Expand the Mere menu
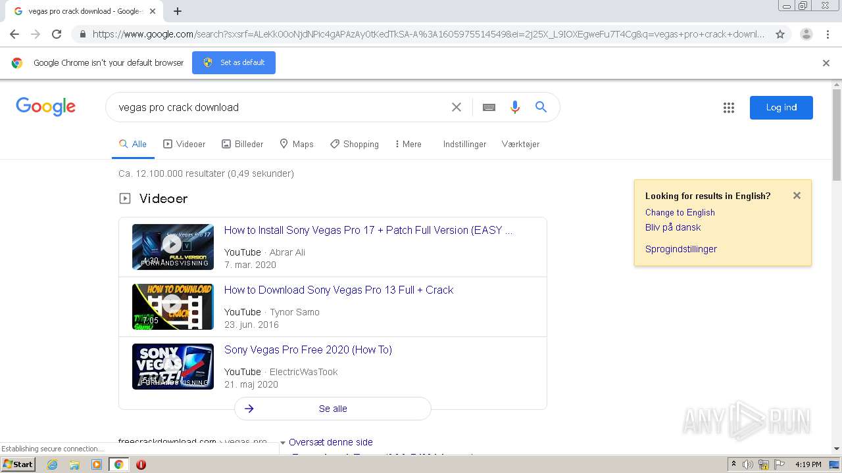Image resolution: width=842 pixels, height=473 pixels. tap(408, 144)
